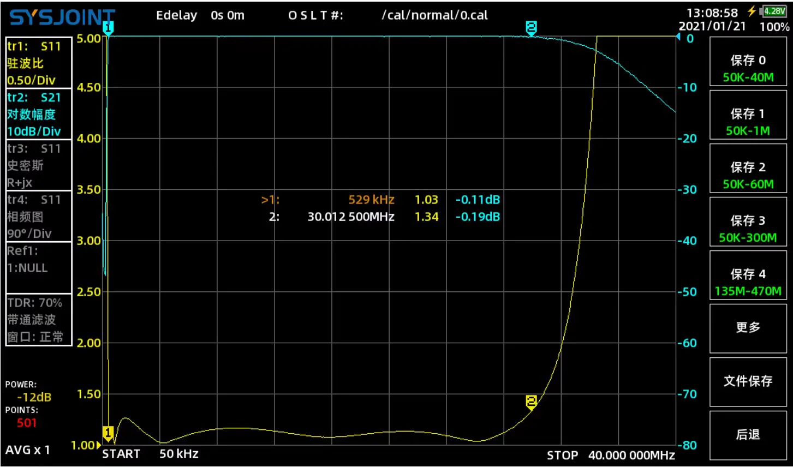Load save slot 0 50K-40M
This screenshot has width=793, height=467.
[x=748, y=68]
